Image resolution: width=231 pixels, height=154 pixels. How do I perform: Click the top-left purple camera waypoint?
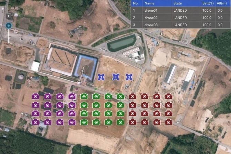pyautogui.click(x=36, y=96)
